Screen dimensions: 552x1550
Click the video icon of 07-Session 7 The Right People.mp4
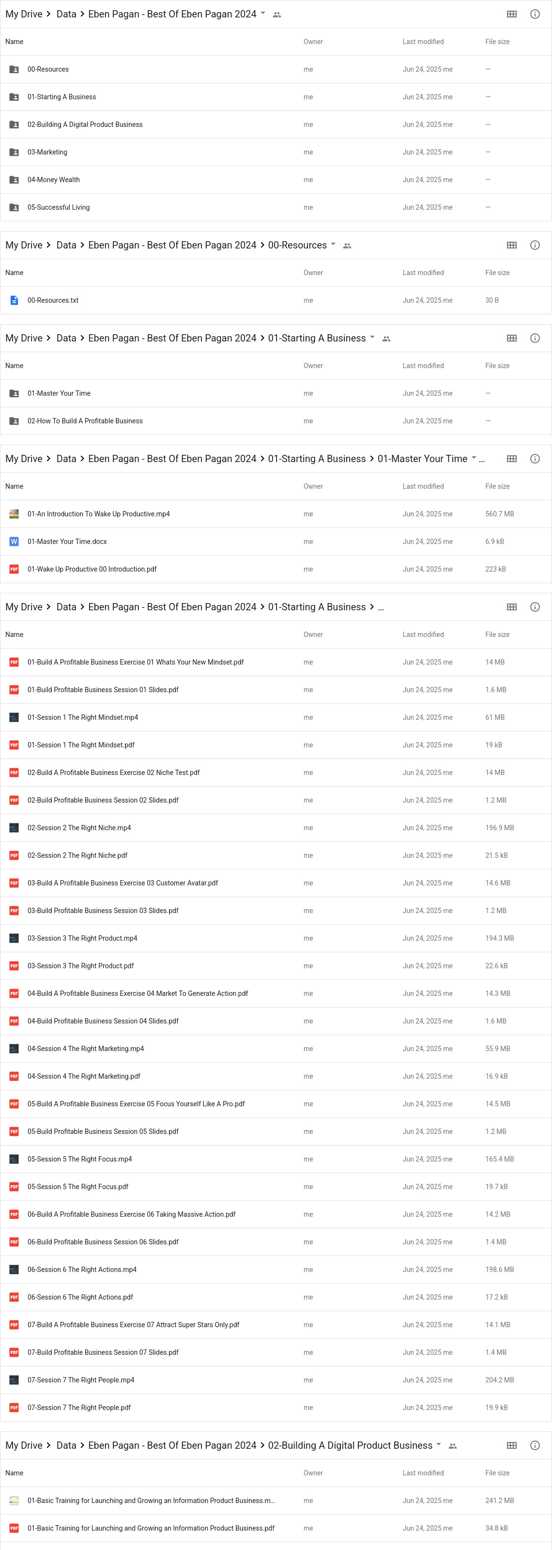pos(14,1379)
